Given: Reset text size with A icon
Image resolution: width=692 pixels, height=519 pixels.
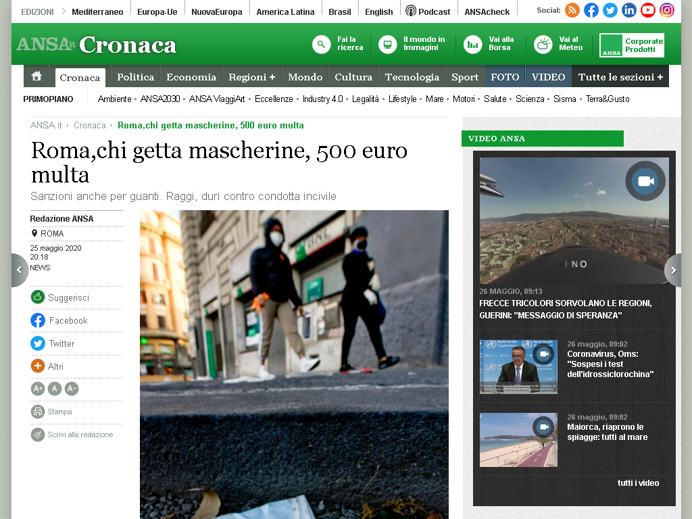Looking at the screenshot, I should 55,389.
